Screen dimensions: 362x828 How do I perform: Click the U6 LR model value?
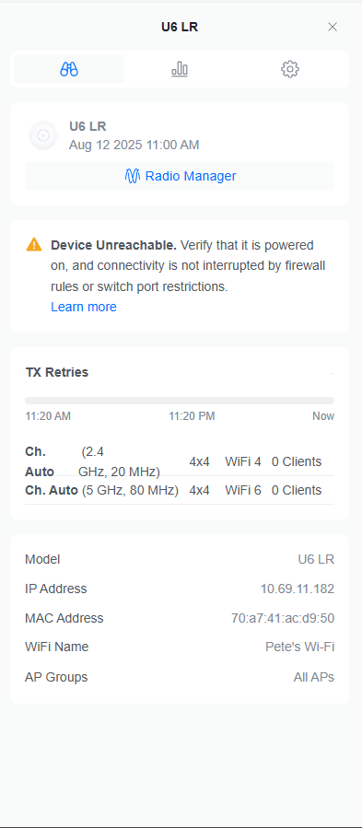coord(316,559)
